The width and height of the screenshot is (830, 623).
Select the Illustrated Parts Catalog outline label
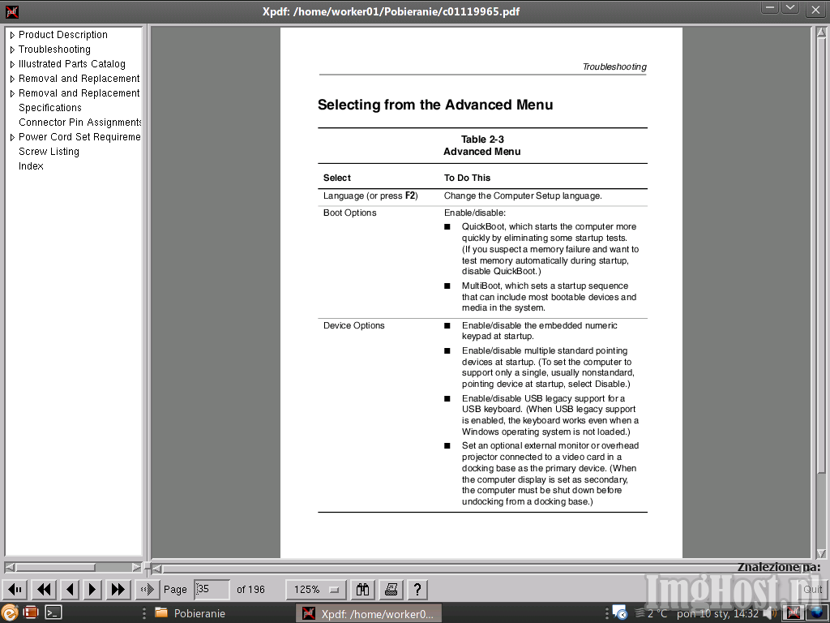(x=72, y=63)
